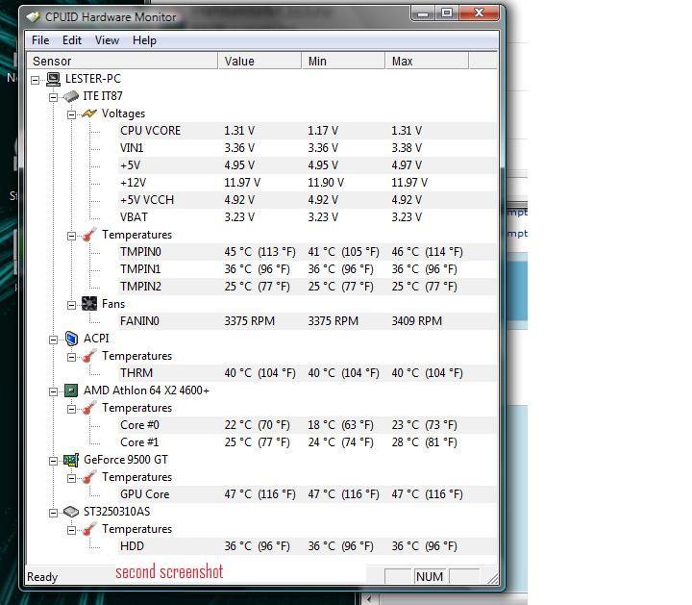Open the View menu

[x=107, y=40]
